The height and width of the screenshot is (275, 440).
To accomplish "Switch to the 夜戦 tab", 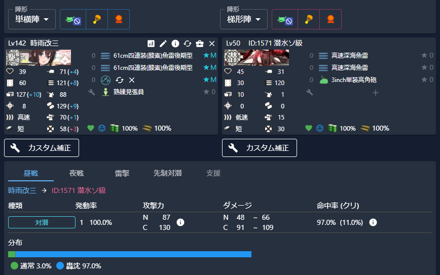I will (77, 173).
